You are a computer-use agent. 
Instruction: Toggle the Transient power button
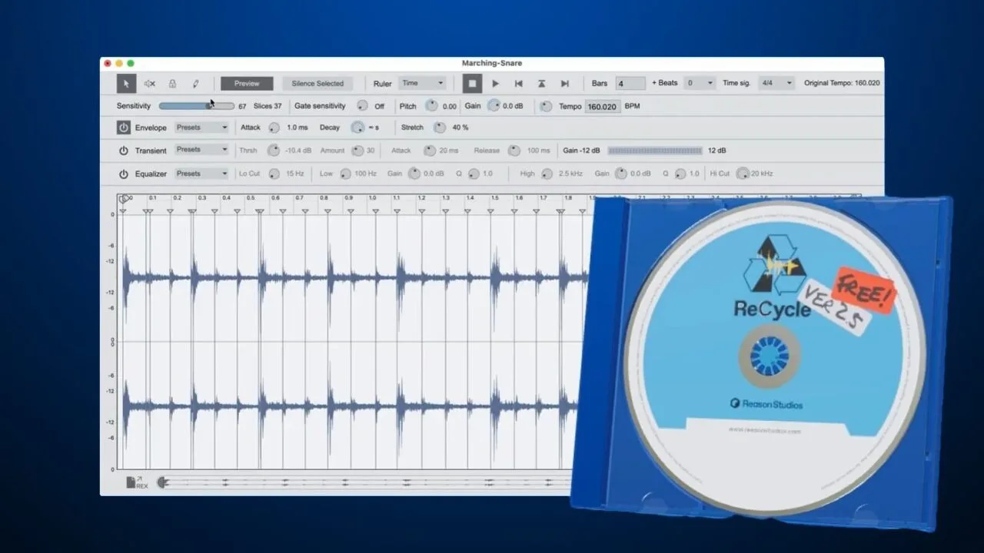[x=124, y=151]
